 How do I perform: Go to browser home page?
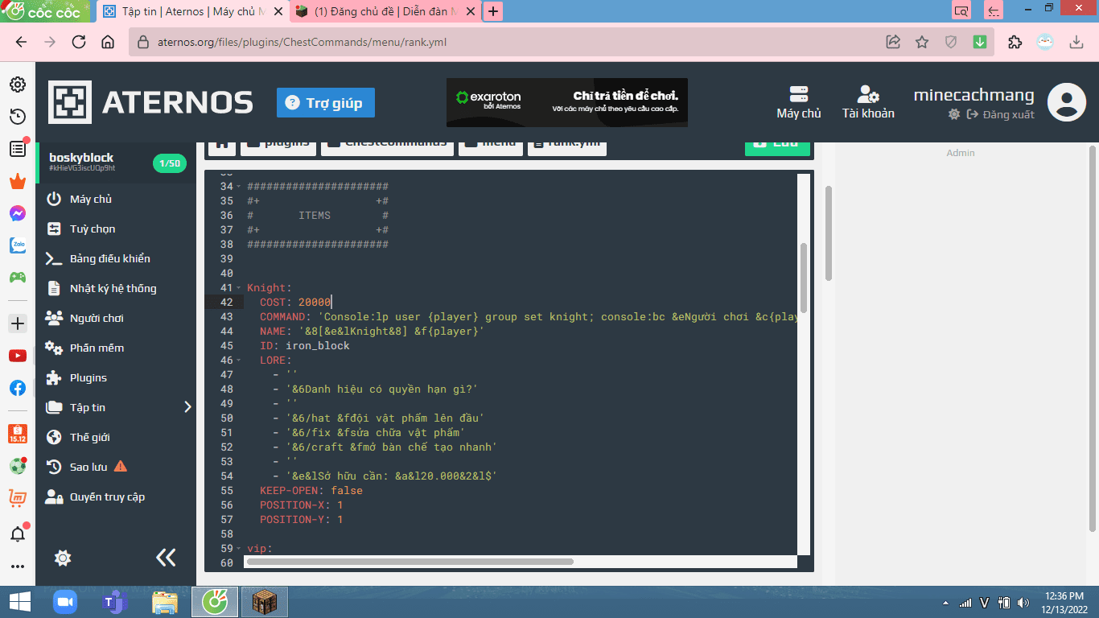coord(108,43)
